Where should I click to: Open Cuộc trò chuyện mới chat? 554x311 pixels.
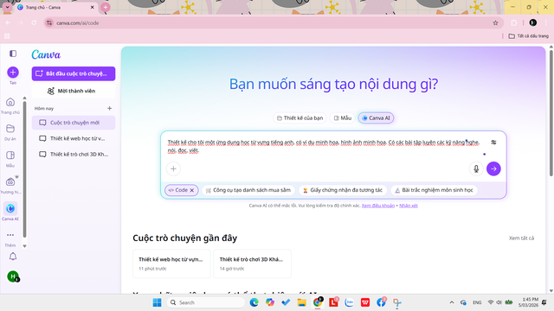coord(74,123)
